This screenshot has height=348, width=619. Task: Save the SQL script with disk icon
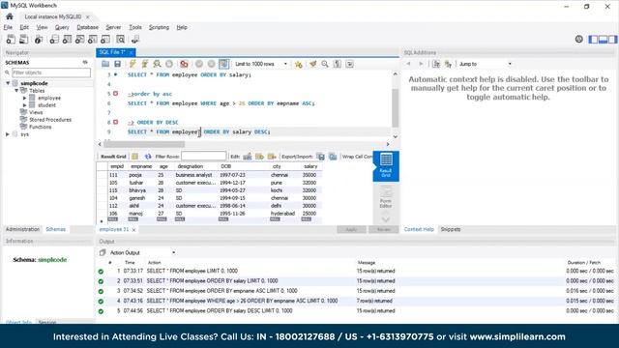[117, 64]
